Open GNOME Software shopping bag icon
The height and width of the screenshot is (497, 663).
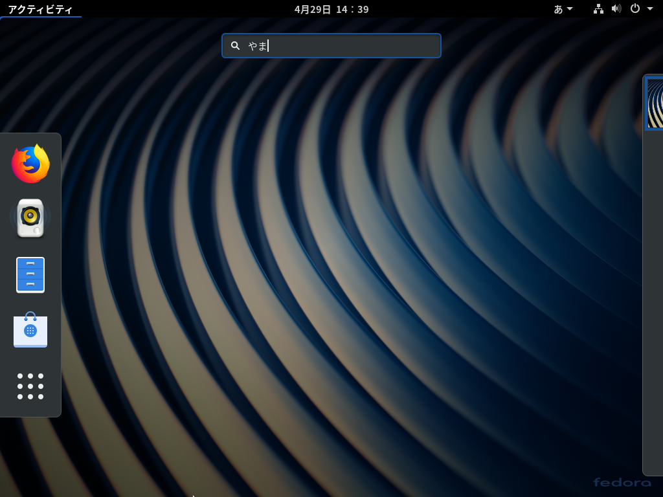tap(30, 329)
